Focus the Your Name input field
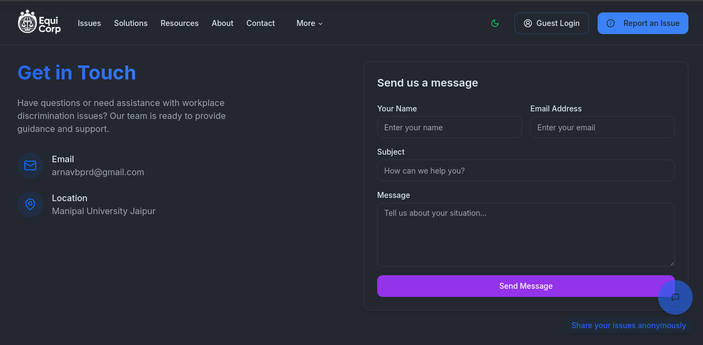The image size is (703, 345). [x=449, y=128]
